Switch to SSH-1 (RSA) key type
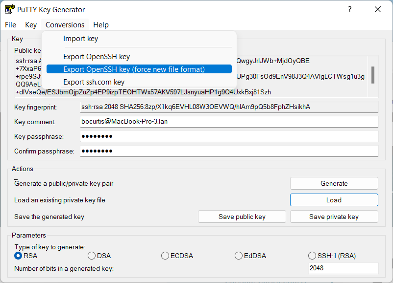This screenshot has height=283, width=393. (x=312, y=256)
